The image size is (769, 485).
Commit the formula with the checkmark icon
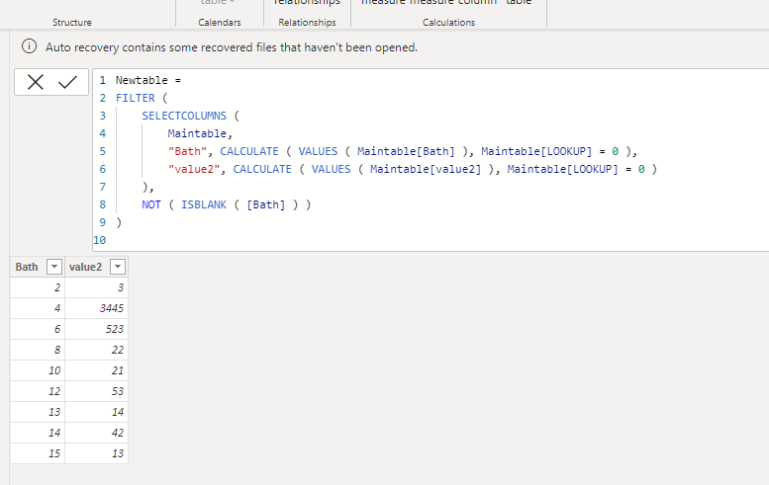click(x=67, y=82)
